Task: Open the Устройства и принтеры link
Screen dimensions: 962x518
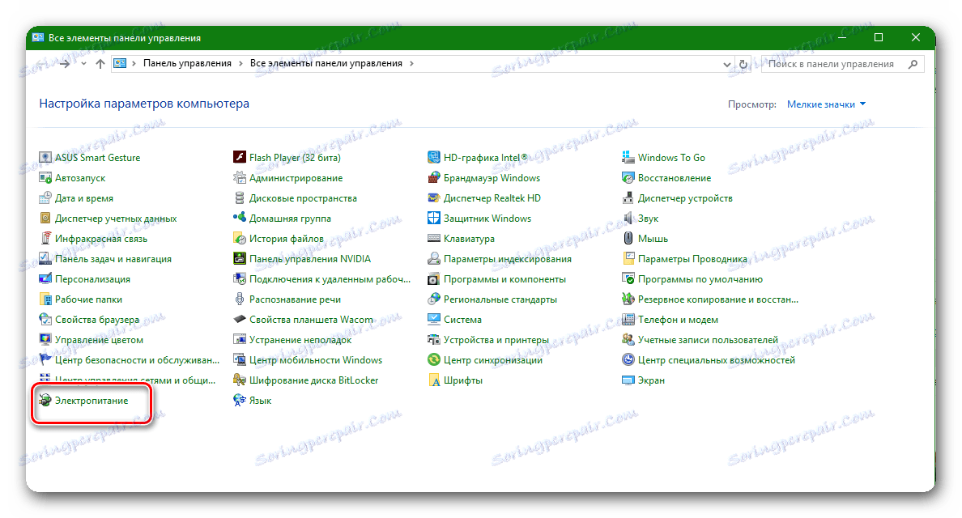Action: (x=496, y=340)
